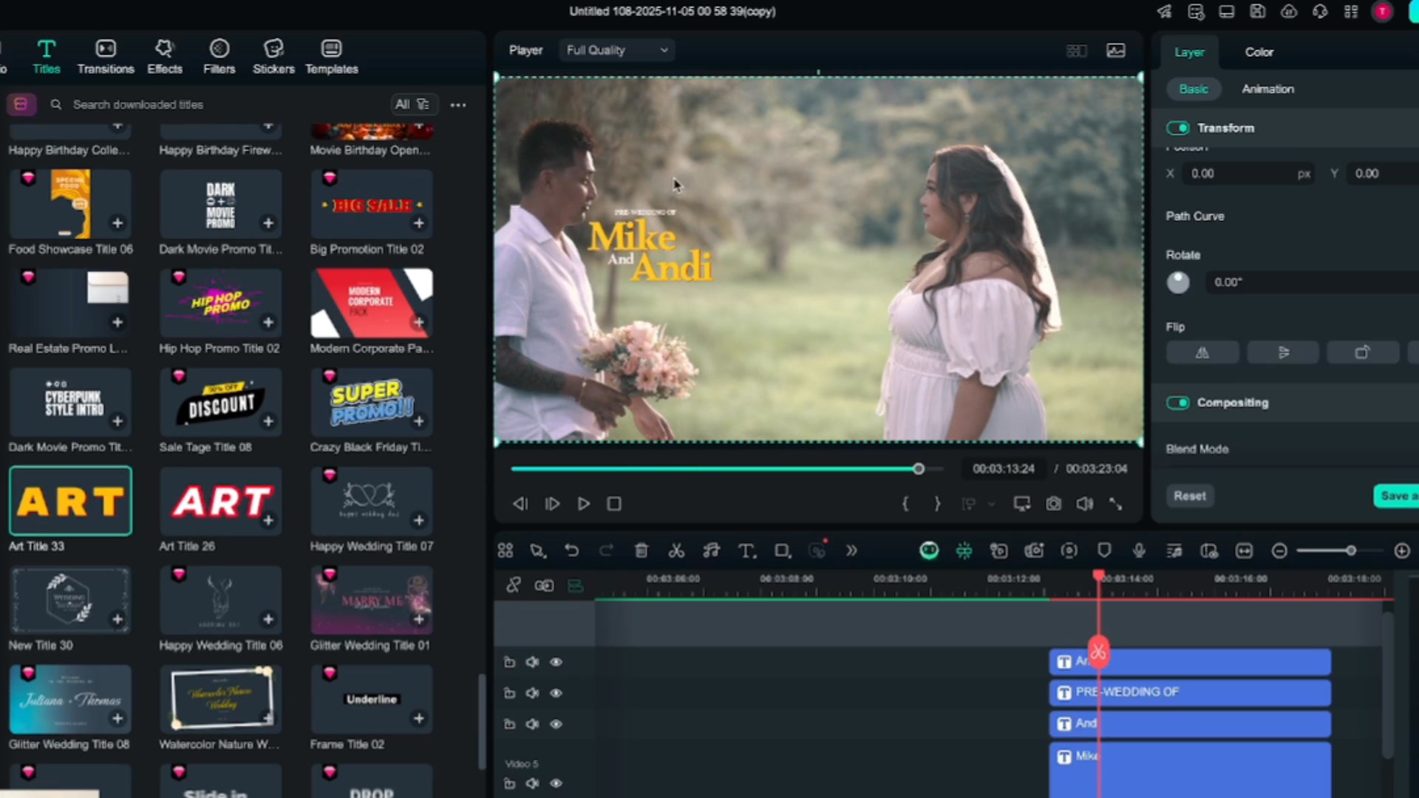Play the video preview

pos(583,504)
